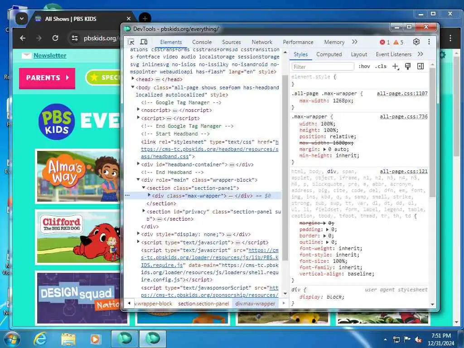The width and height of the screenshot is (464, 348).
Task: Open a new browser tab
Action: (x=145, y=19)
